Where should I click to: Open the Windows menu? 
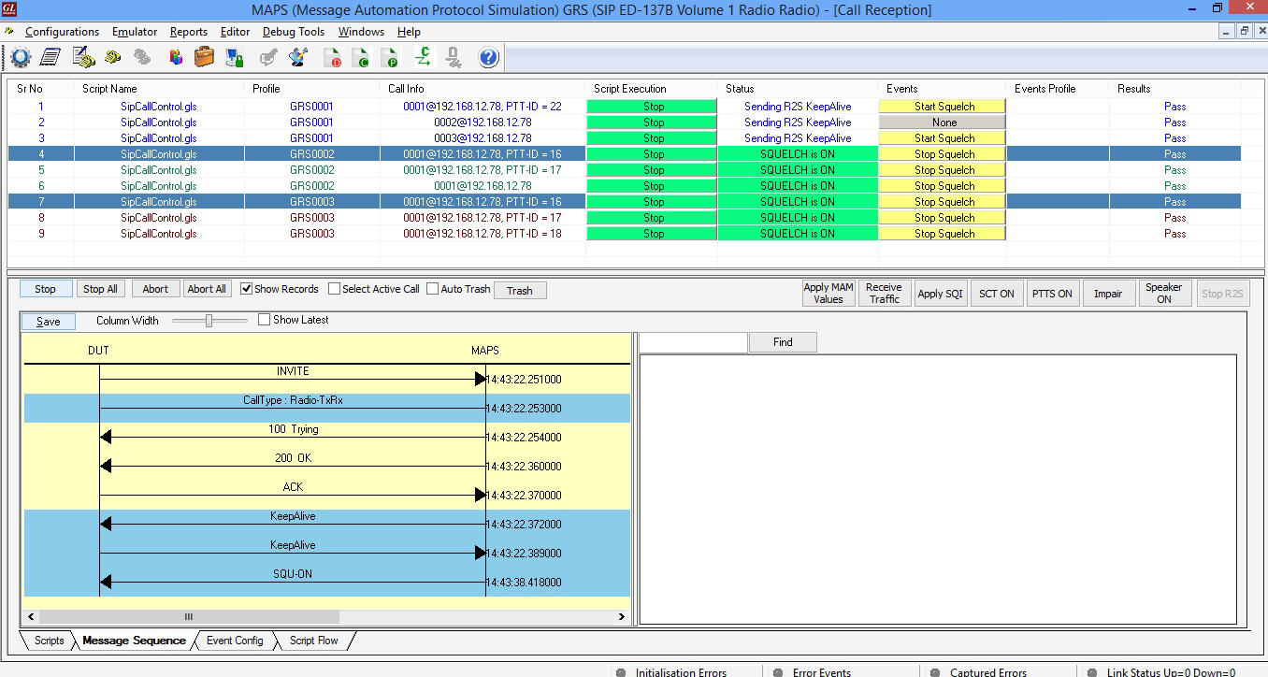[361, 32]
